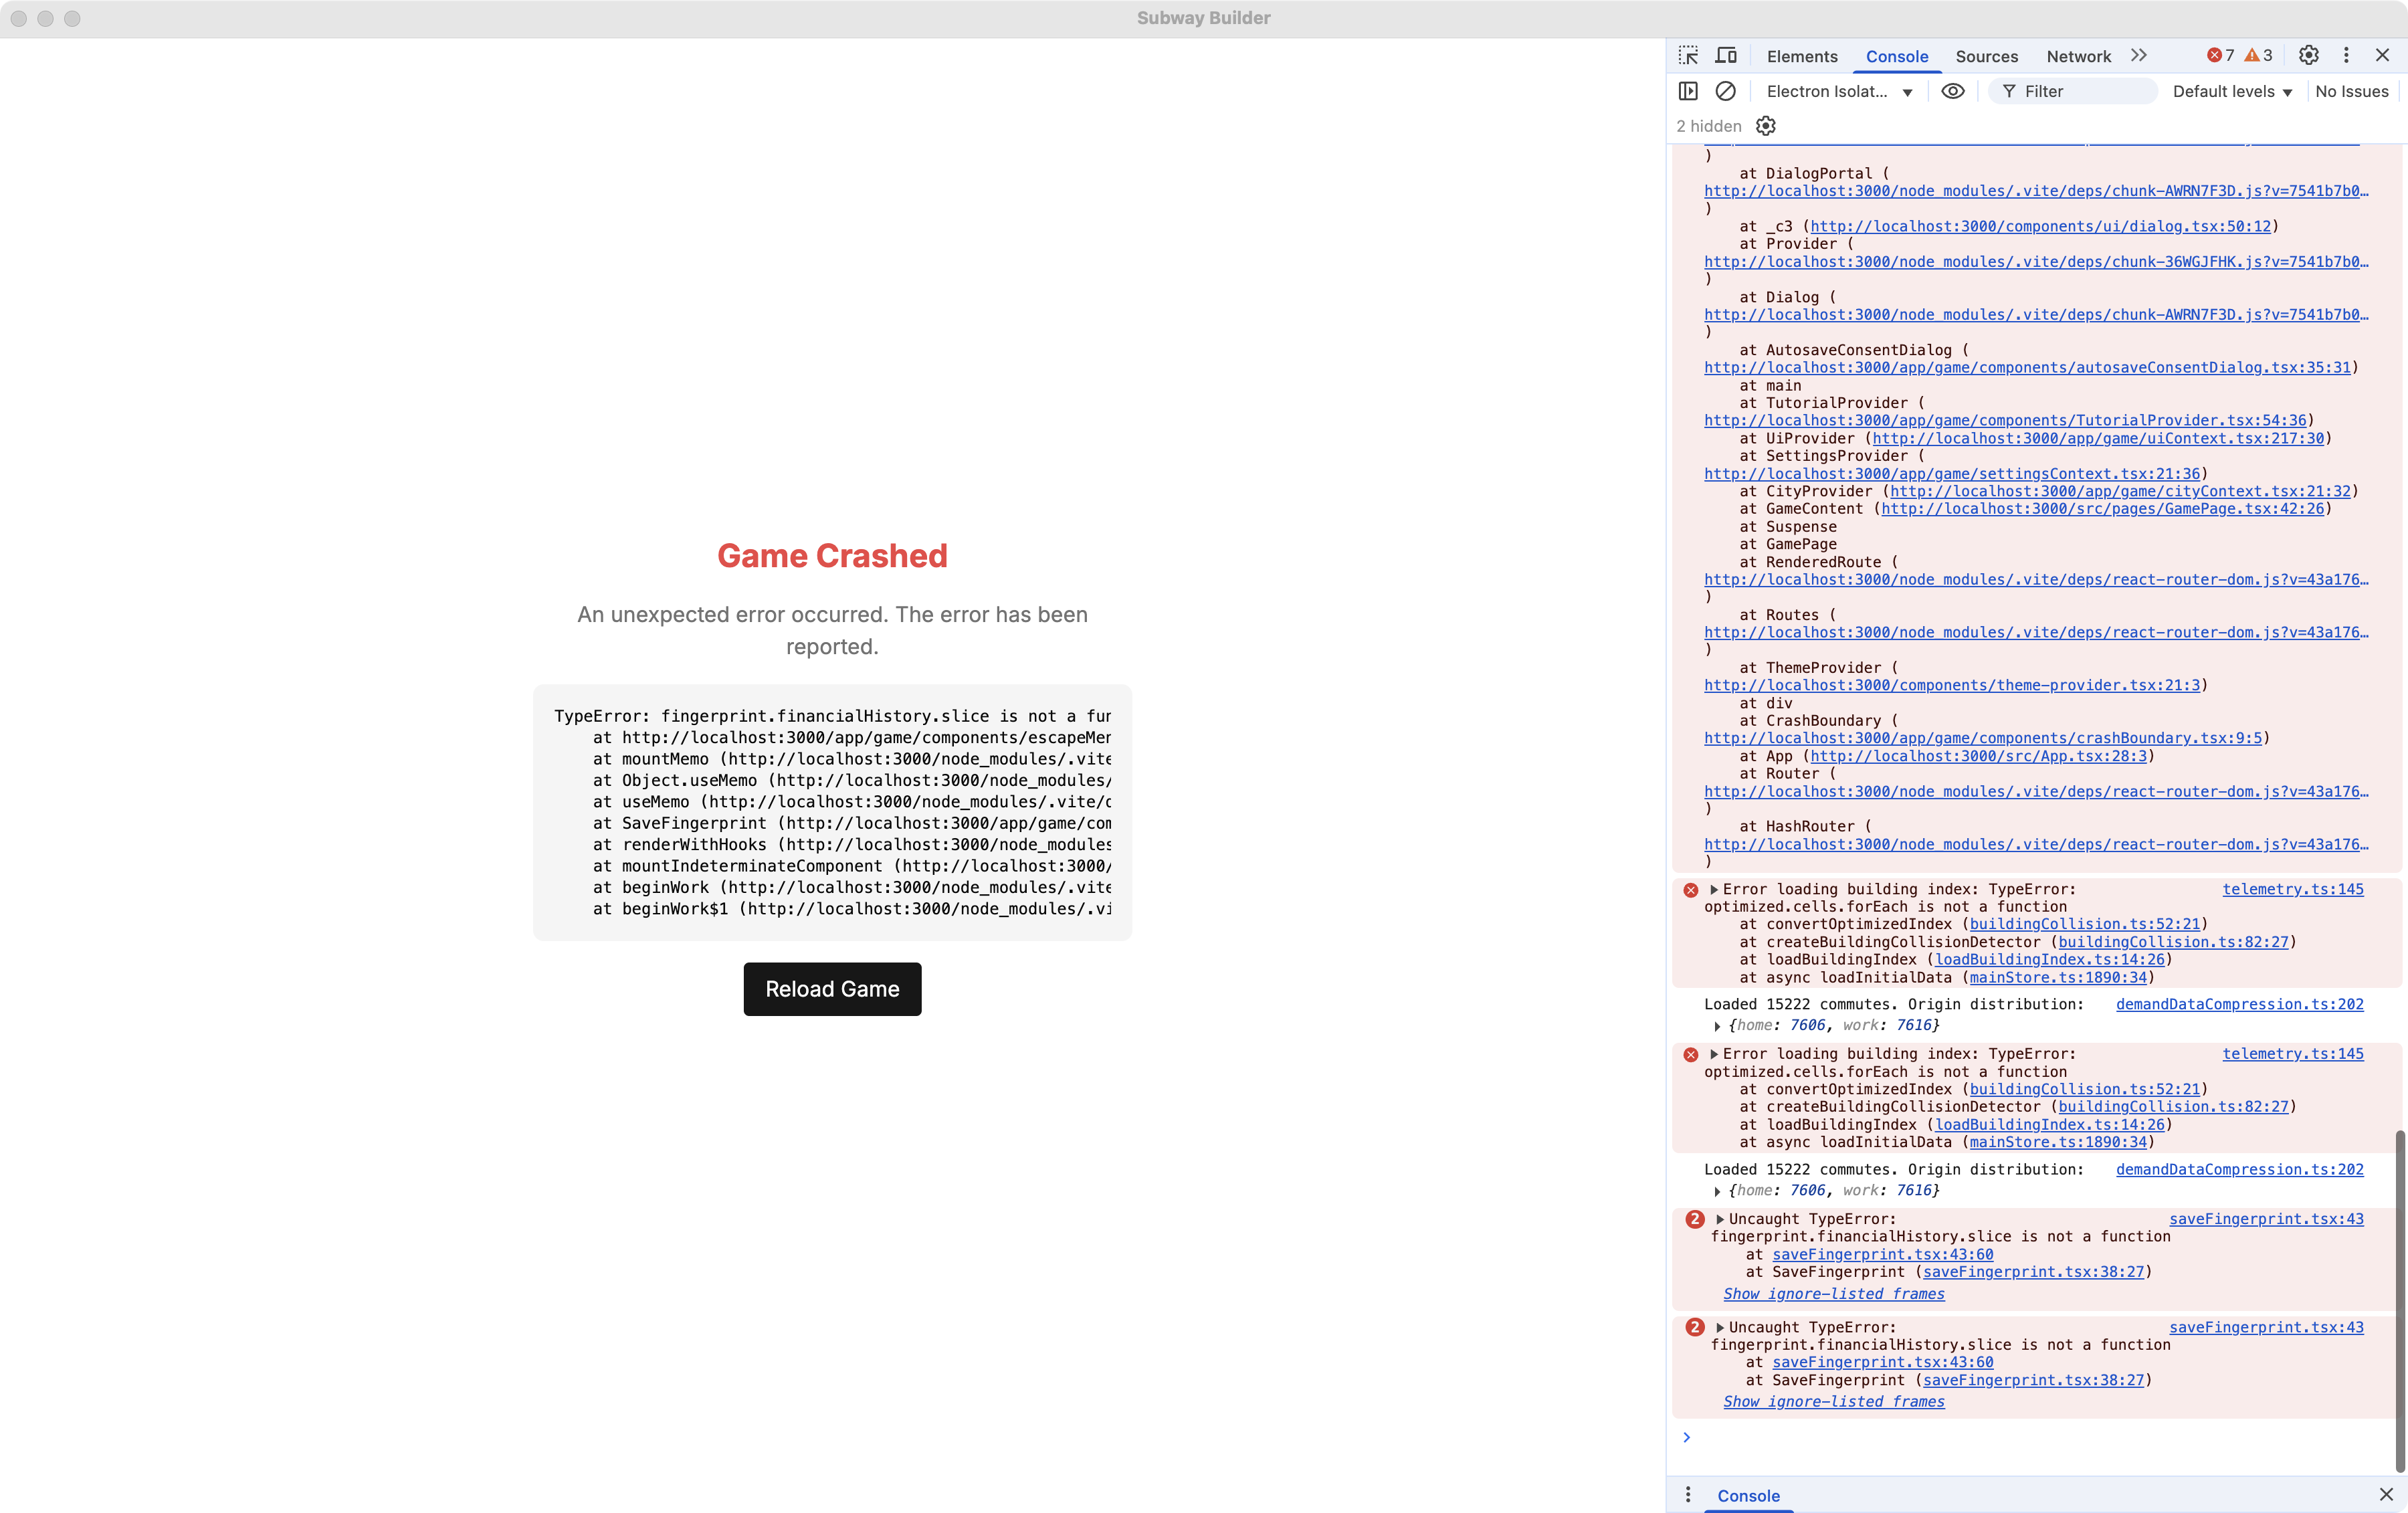2408x1513 pixels.
Task: Open DevTools settings gear
Action: (2308, 56)
